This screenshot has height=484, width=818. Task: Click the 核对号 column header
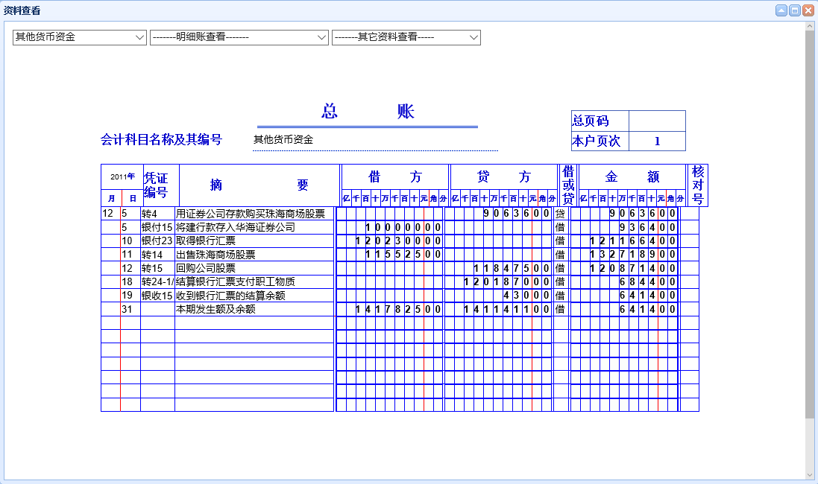point(698,185)
